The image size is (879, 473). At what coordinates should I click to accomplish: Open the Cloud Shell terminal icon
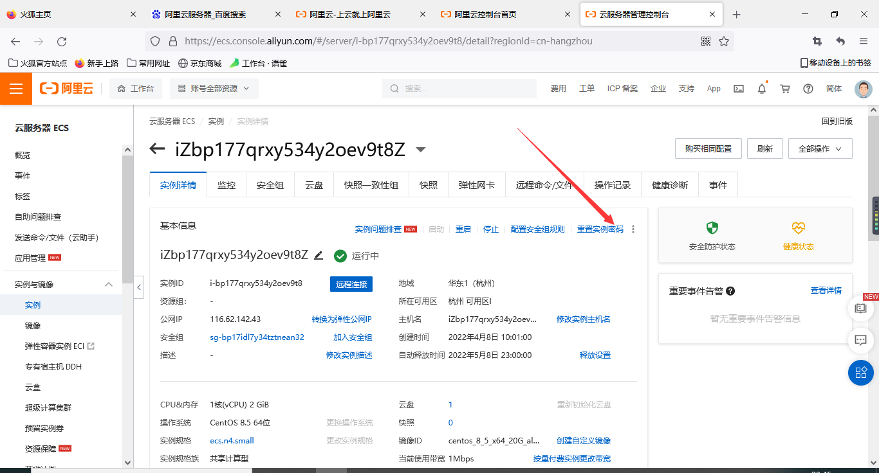click(x=739, y=89)
